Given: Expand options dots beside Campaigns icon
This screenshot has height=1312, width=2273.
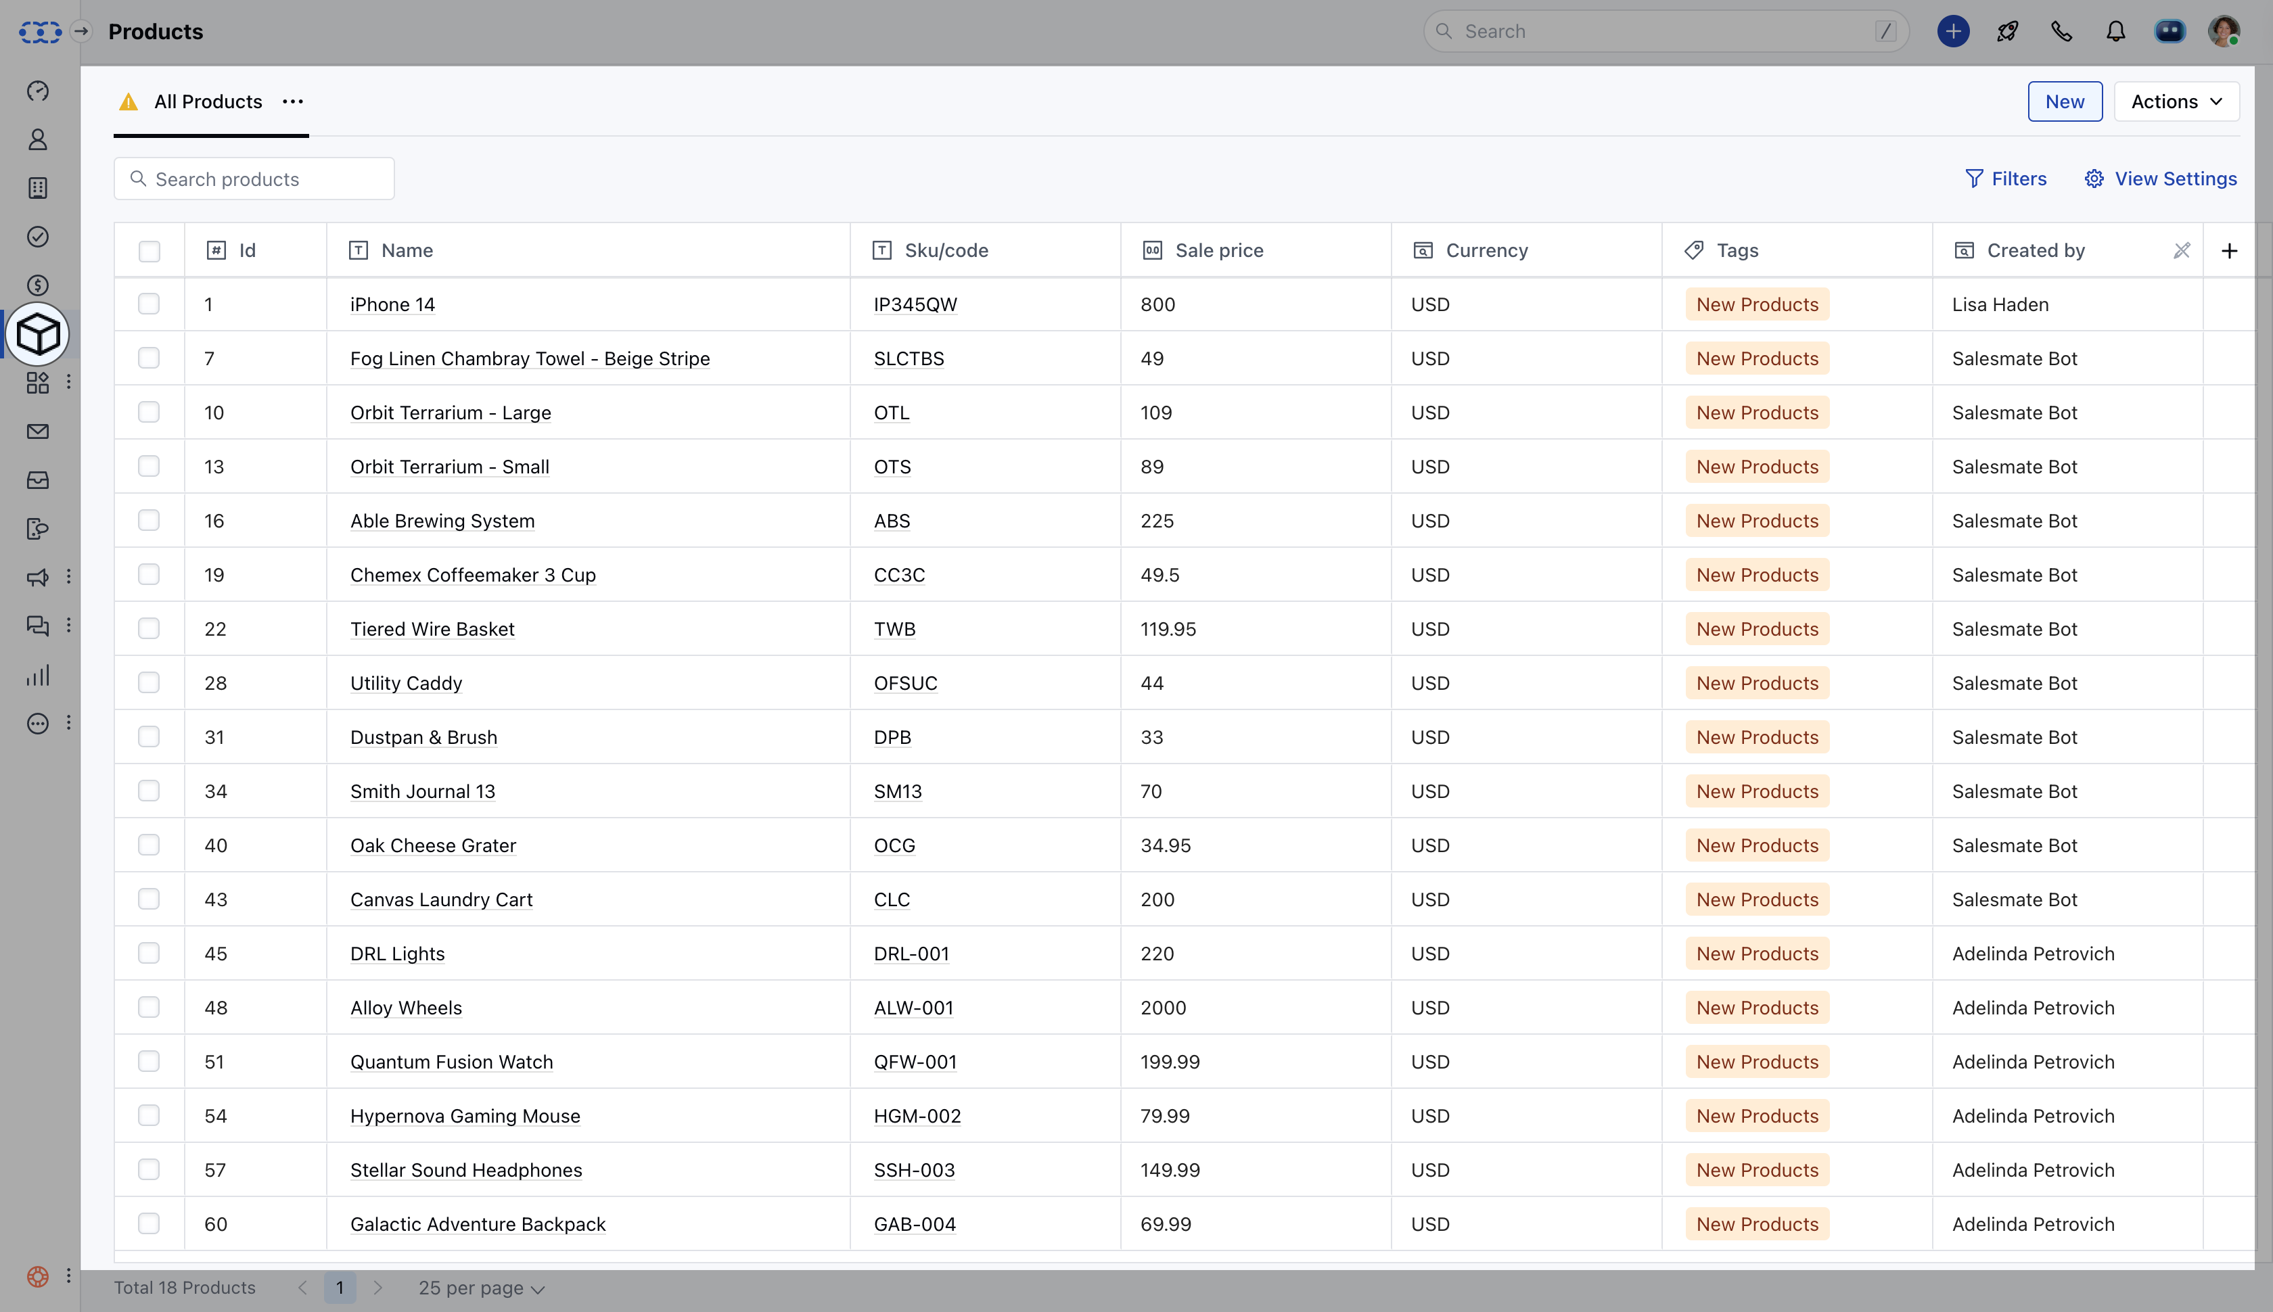Looking at the screenshot, I should pos(68,578).
